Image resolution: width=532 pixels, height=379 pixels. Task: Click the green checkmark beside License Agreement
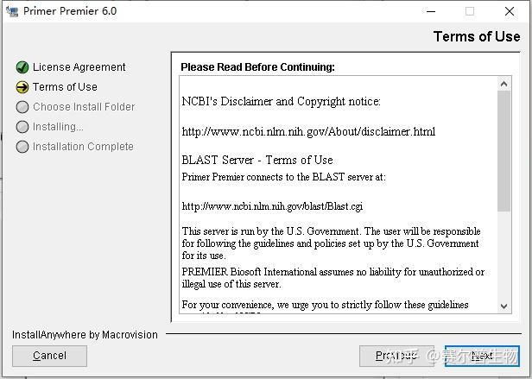point(22,67)
